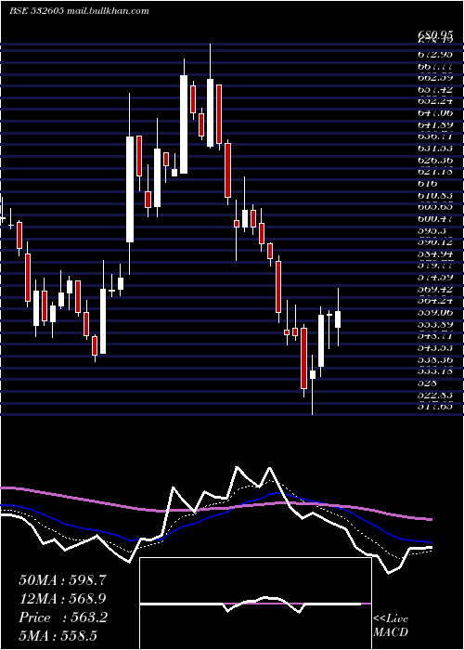Viewport: 464px width, 650px height.
Task: Click the 528 price axis label
Action: [x=428, y=383]
